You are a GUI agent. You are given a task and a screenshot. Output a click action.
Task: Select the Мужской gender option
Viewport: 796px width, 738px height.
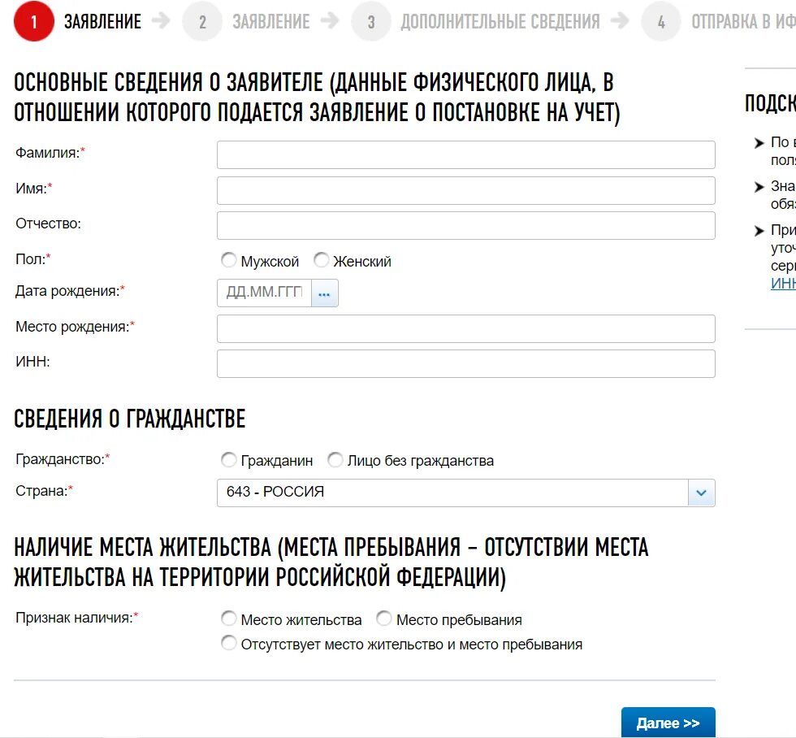click(229, 261)
